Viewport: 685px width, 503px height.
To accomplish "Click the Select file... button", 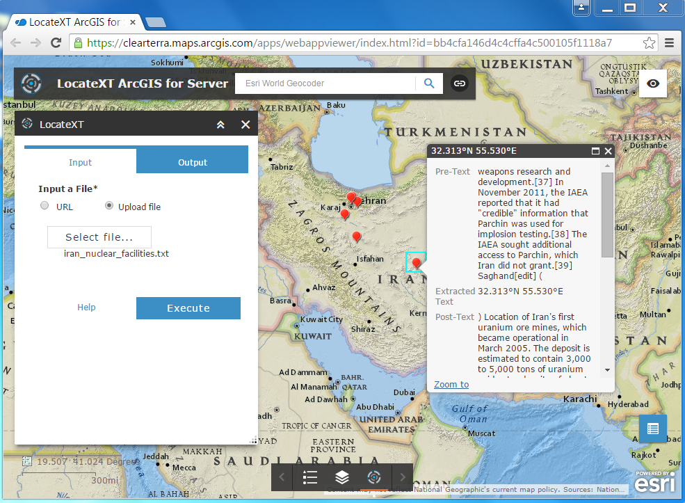I will point(99,237).
